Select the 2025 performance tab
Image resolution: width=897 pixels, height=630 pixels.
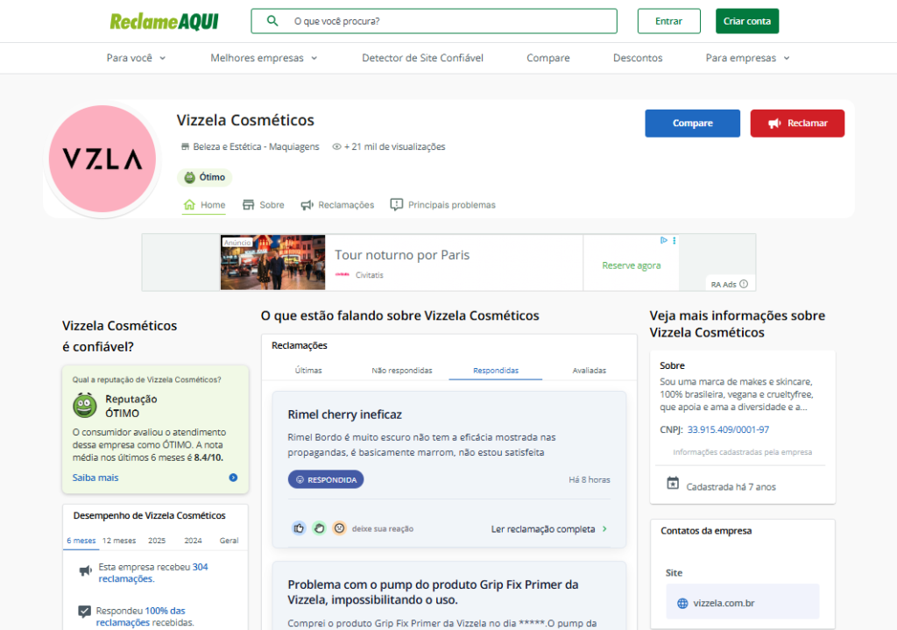pos(157,540)
